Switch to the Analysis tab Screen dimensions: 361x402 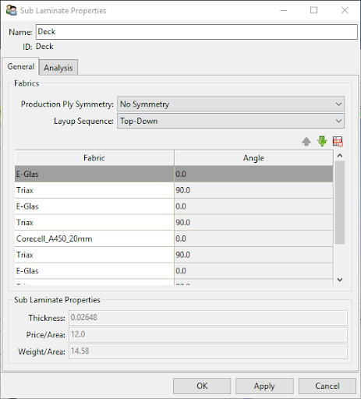[58, 68]
